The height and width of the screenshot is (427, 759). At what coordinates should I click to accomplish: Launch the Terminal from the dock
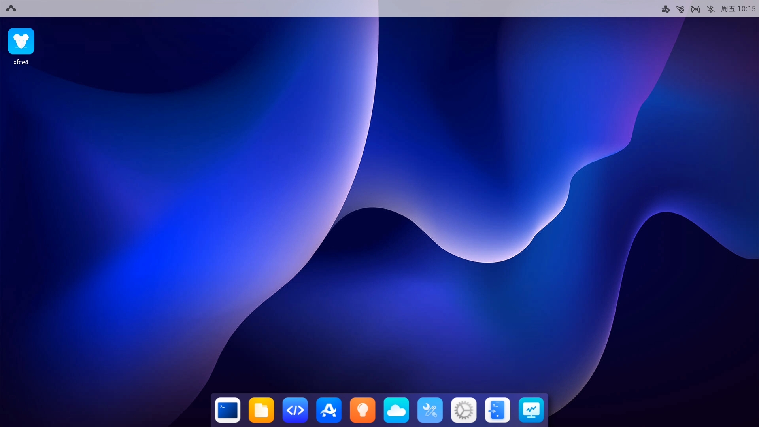(x=228, y=410)
